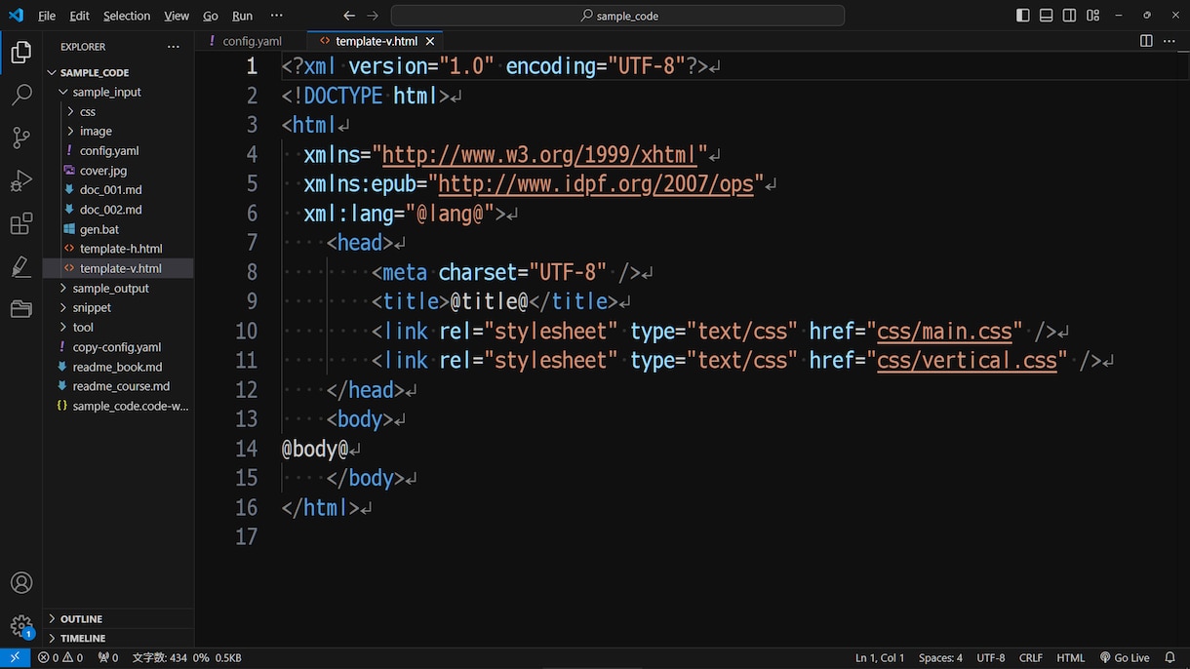This screenshot has height=669, width=1190.
Task: Start Go Live server in status bar
Action: (1125, 658)
